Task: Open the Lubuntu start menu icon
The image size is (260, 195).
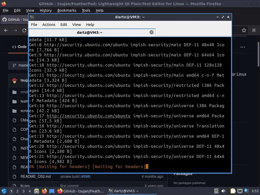Action: [4, 191]
